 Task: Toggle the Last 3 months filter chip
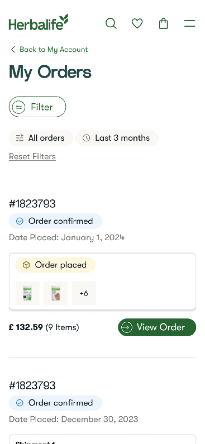coord(117,138)
